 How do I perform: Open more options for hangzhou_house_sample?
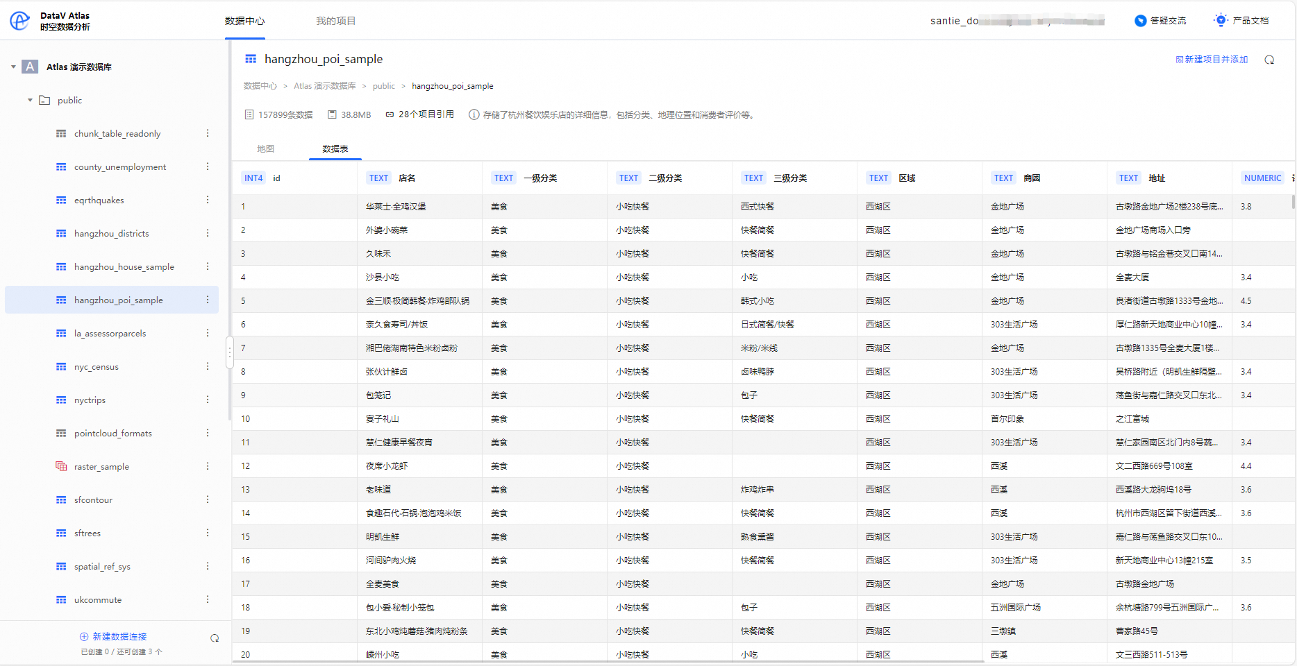tap(208, 266)
